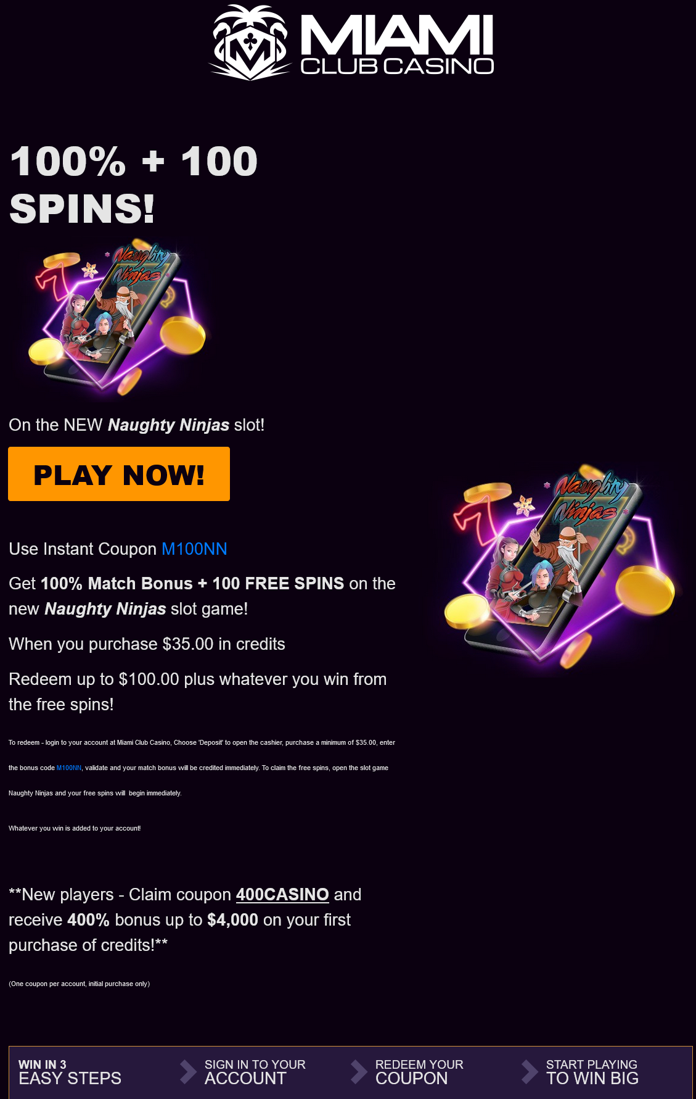
Task: Click the Naughty Ninjas title on small image
Action: point(139,262)
